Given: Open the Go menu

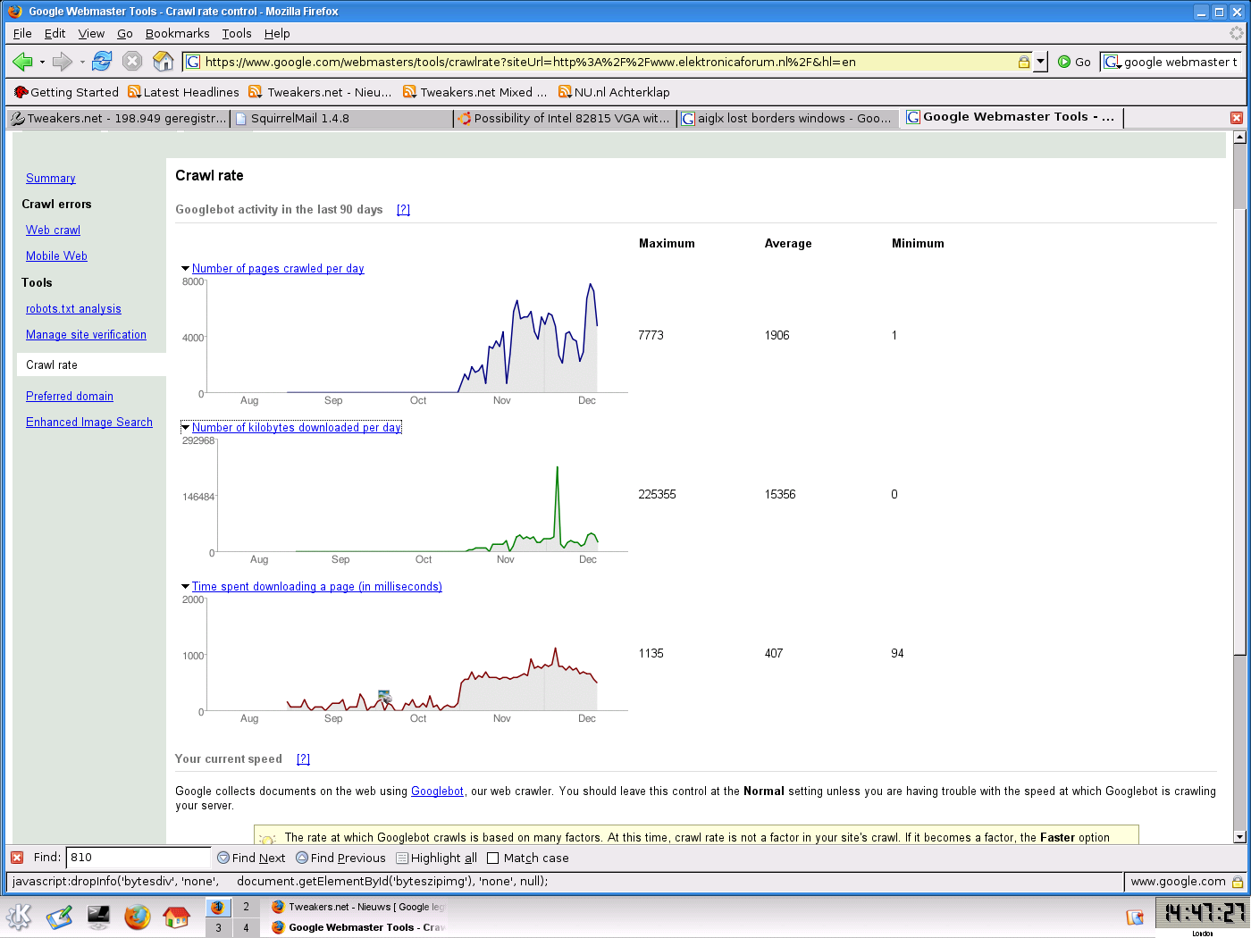Looking at the screenshot, I should click(x=125, y=33).
